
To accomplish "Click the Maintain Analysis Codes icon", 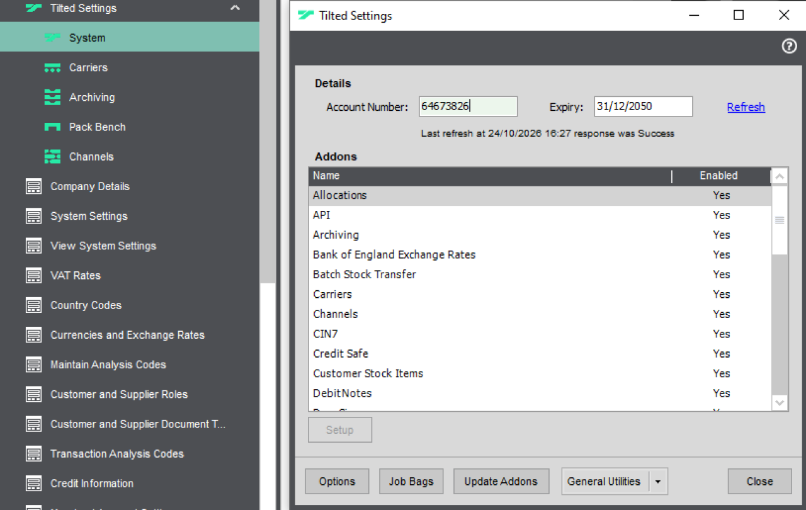I will pyautogui.click(x=33, y=365).
